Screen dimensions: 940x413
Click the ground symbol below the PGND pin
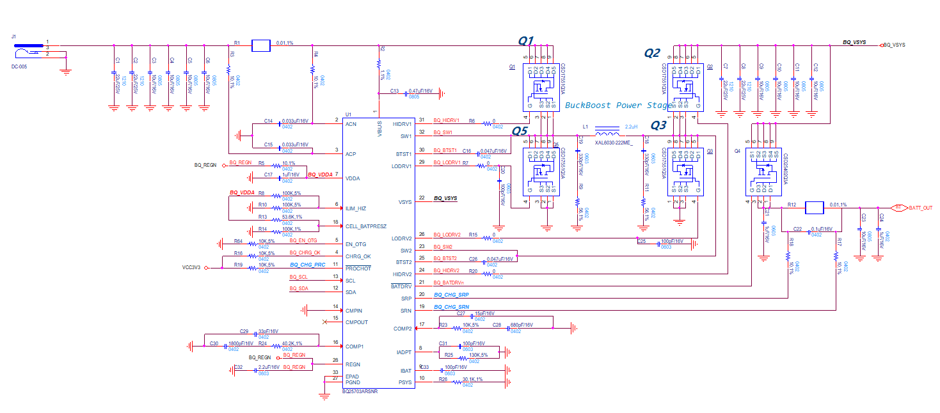[x=325, y=396]
